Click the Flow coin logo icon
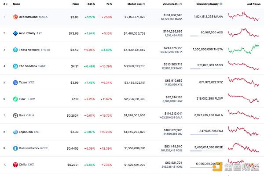Viewport: 264px width, 176px height. (x=15, y=99)
